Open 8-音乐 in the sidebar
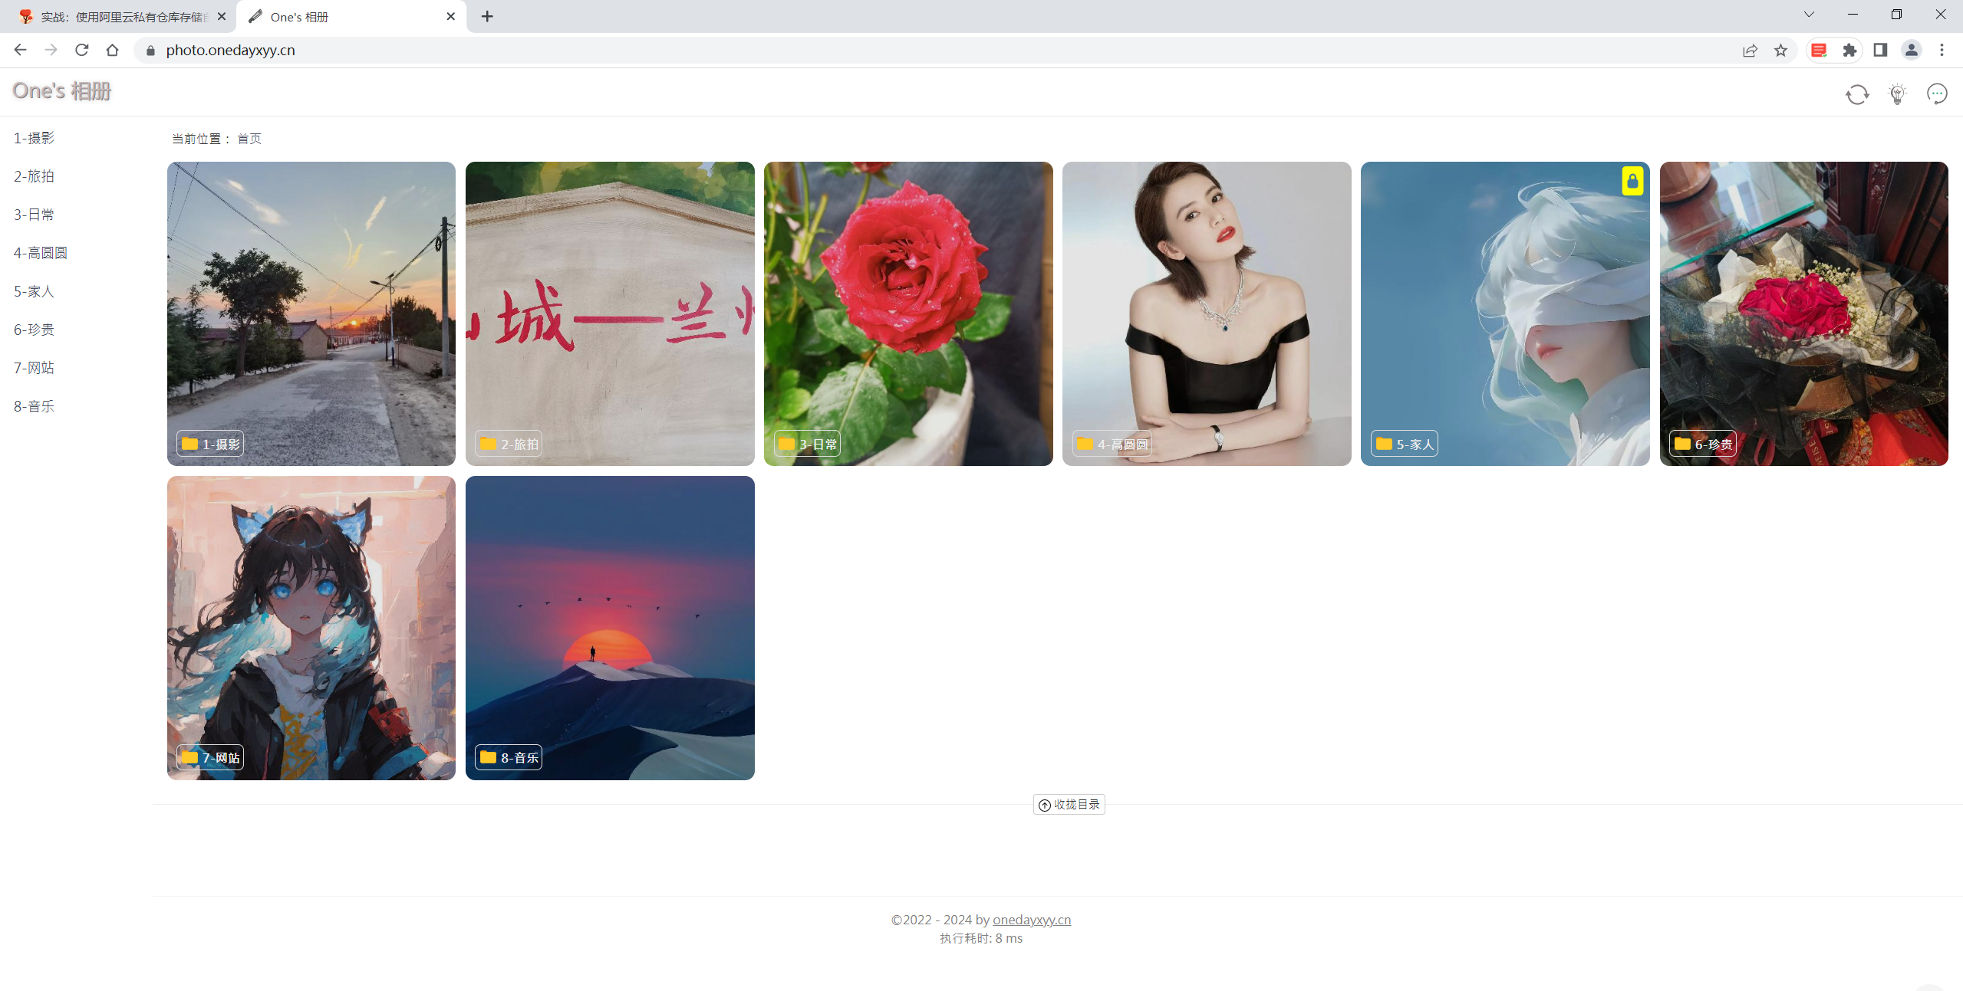 tap(35, 406)
